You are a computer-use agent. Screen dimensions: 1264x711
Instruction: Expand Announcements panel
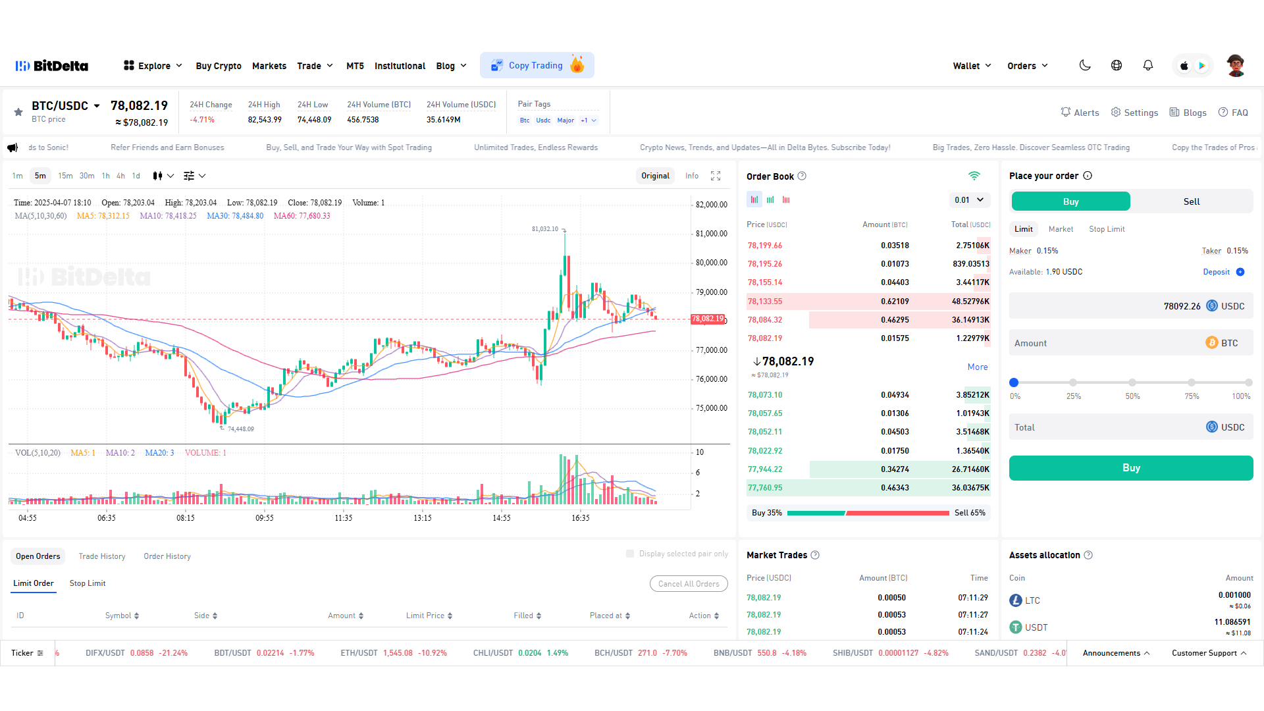[x=1117, y=653]
